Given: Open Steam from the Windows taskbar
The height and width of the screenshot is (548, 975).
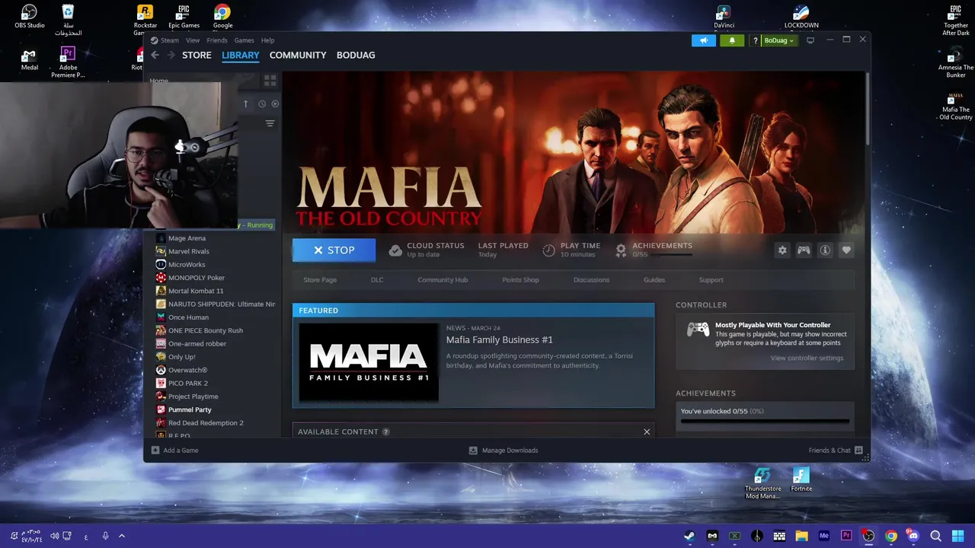Looking at the screenshot, I should click(689, 536).
